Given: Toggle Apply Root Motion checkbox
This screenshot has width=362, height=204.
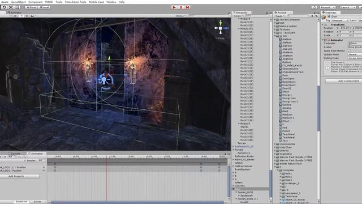Looking at the screenshot, I should point(350,50).
